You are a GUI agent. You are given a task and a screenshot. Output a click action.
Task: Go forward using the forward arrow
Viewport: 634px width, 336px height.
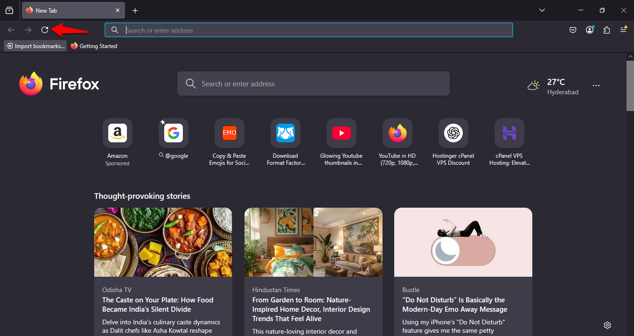[x=28, y=30]
